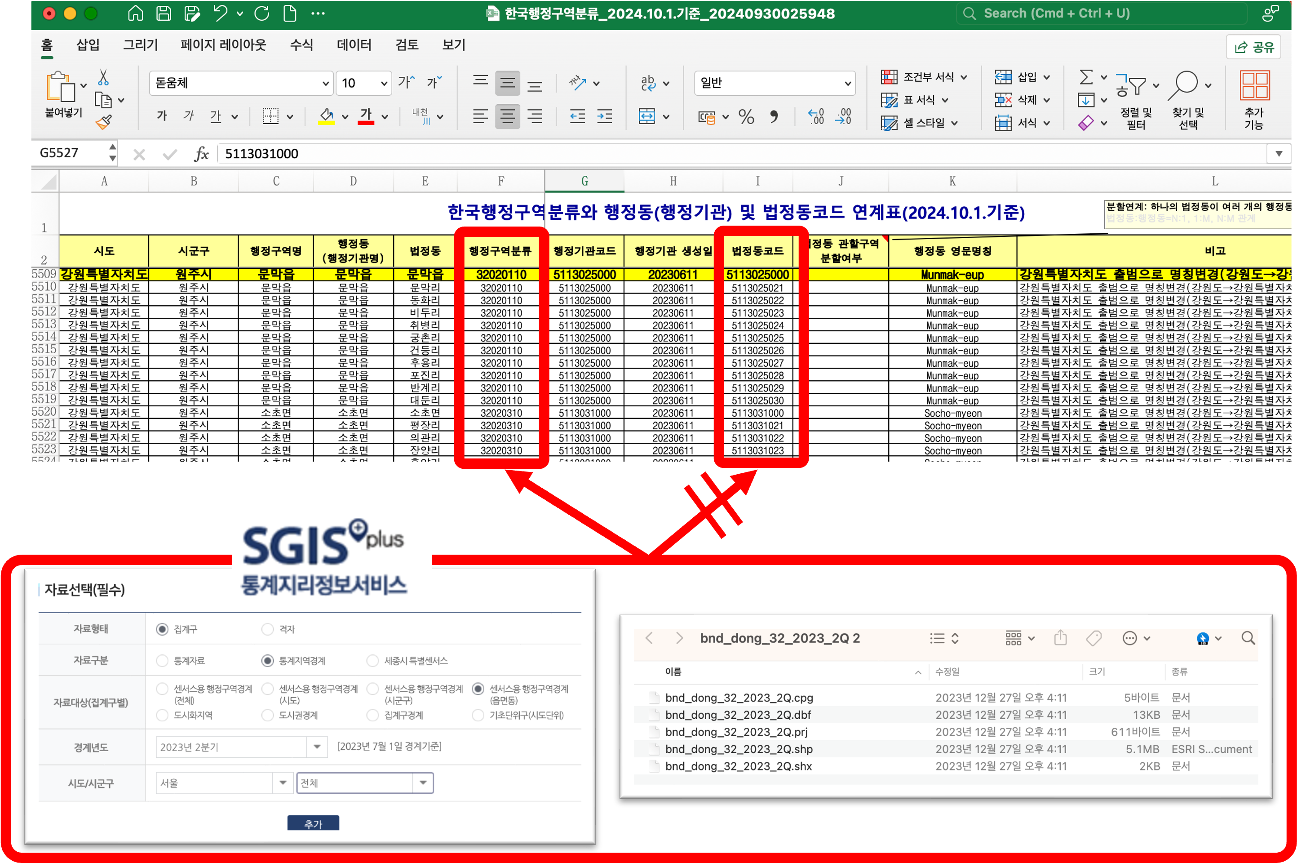Click the 공유 share button
This screenshot has height=863, width=1297.
(x=1253, y=47)
